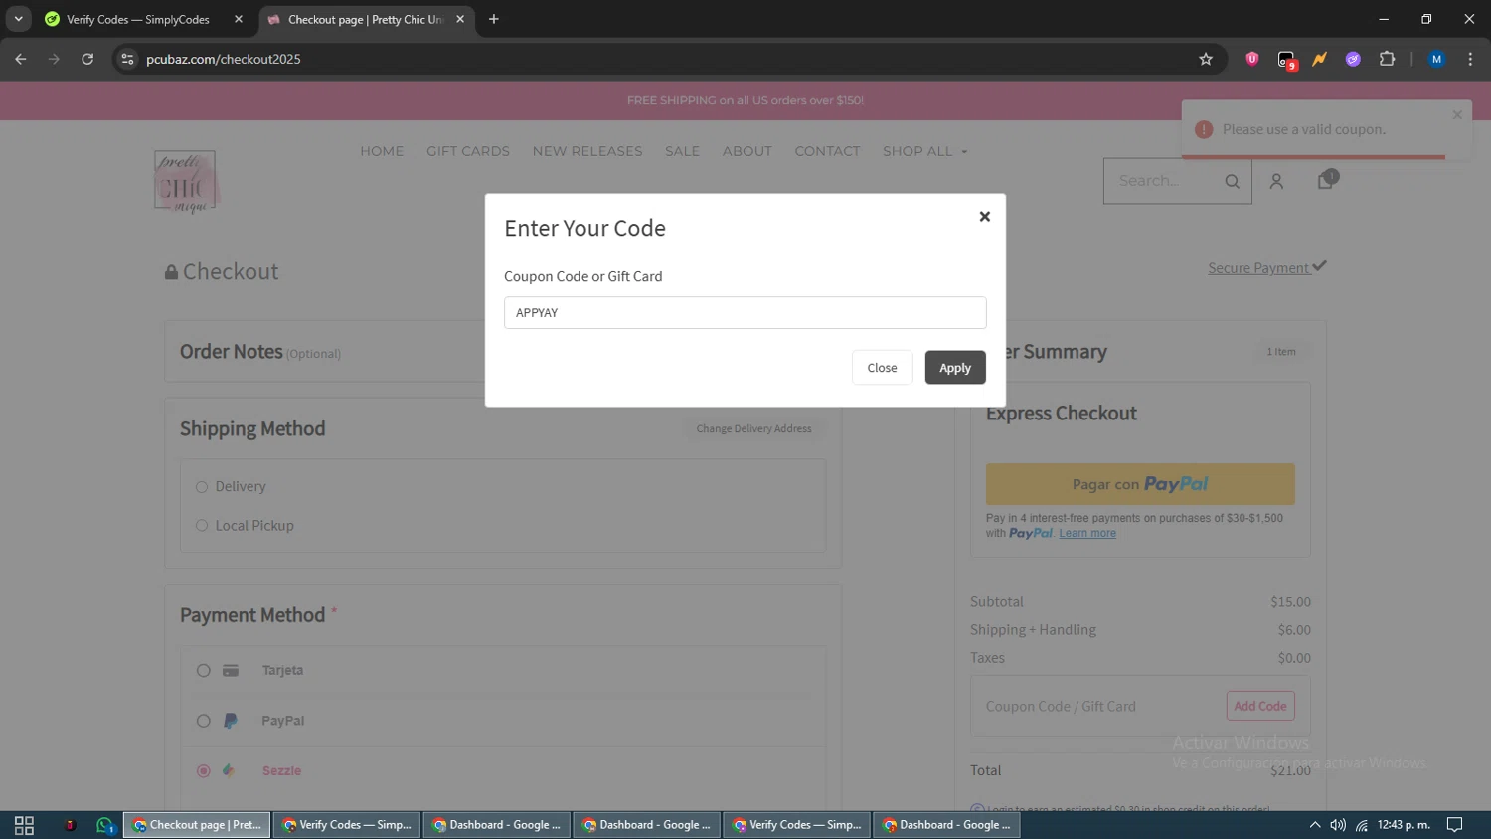Image resolution: width=1491 pixels, height=839 pixels.
Task: Open the volume control in the tray
Action: point(1338,825)
